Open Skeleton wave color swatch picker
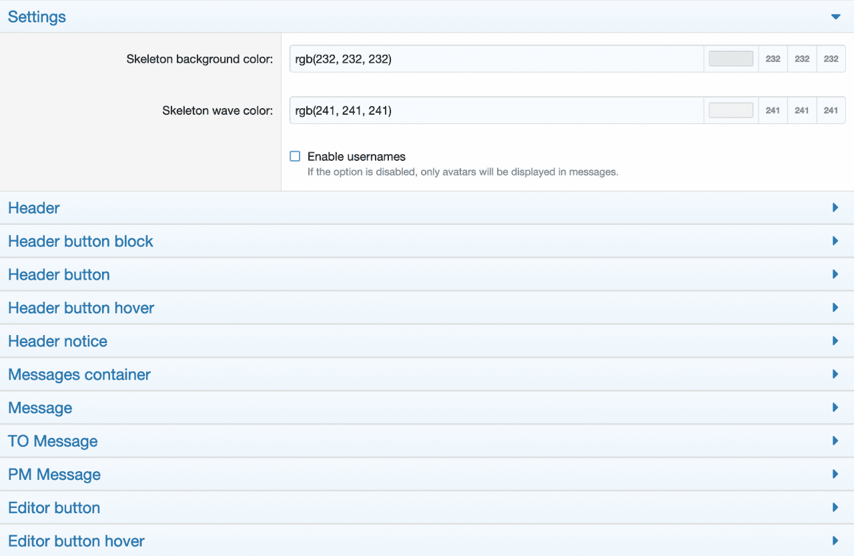854x556 pixels. point(731,110)
